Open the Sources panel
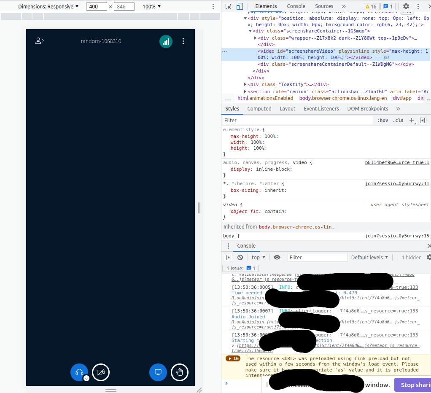Viewport: 431px width, 393px height. (x=324, y=6)
